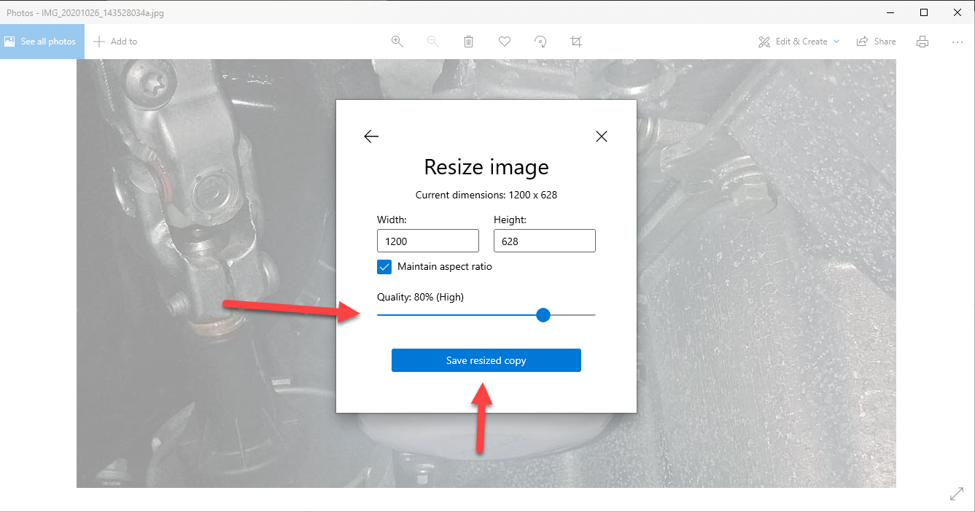Rotate the image using rotate icon
The height and width of the screenshot is (512, 975).
[540, 42]
